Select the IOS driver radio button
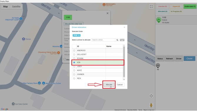 (74, 62)
